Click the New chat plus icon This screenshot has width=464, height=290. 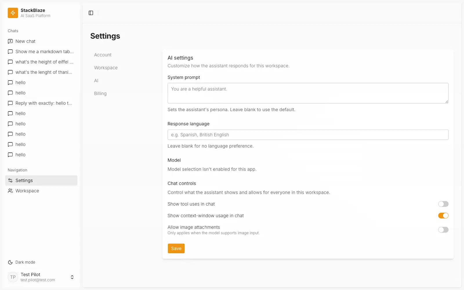(x=10, y=41)
